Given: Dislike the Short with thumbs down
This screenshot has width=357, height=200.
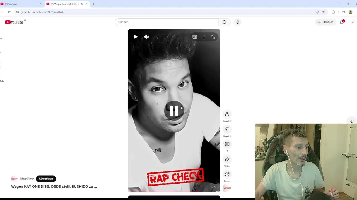Looking at the screenshot, I should (227, 129).
